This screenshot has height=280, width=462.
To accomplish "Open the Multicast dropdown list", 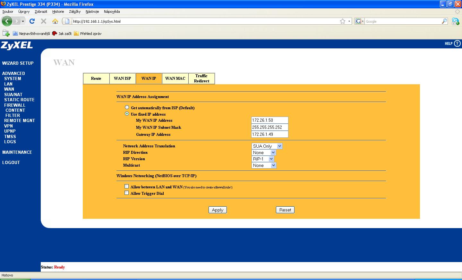I will tap(264, 165).
